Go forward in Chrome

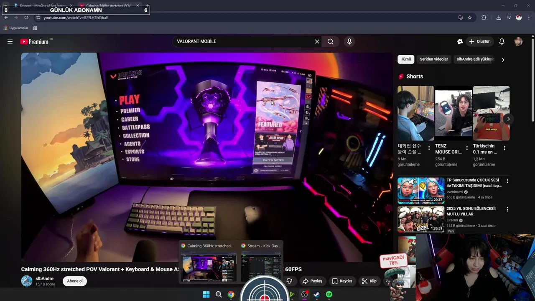[x=16, y=18]
